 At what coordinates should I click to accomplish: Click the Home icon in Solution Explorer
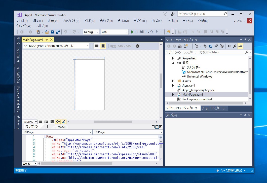[x=180, y=46]
